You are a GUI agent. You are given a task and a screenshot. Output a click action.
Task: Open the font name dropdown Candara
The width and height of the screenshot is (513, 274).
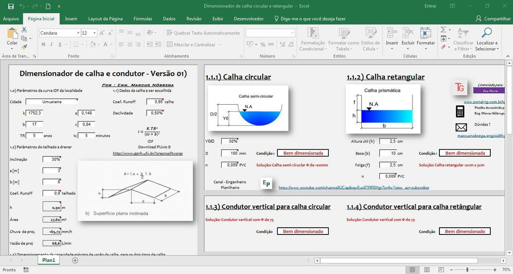[x=78, y=33]
